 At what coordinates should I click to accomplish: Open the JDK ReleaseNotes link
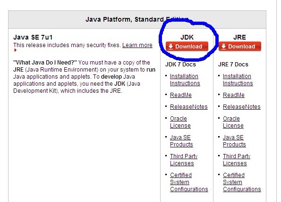(189, 107)
